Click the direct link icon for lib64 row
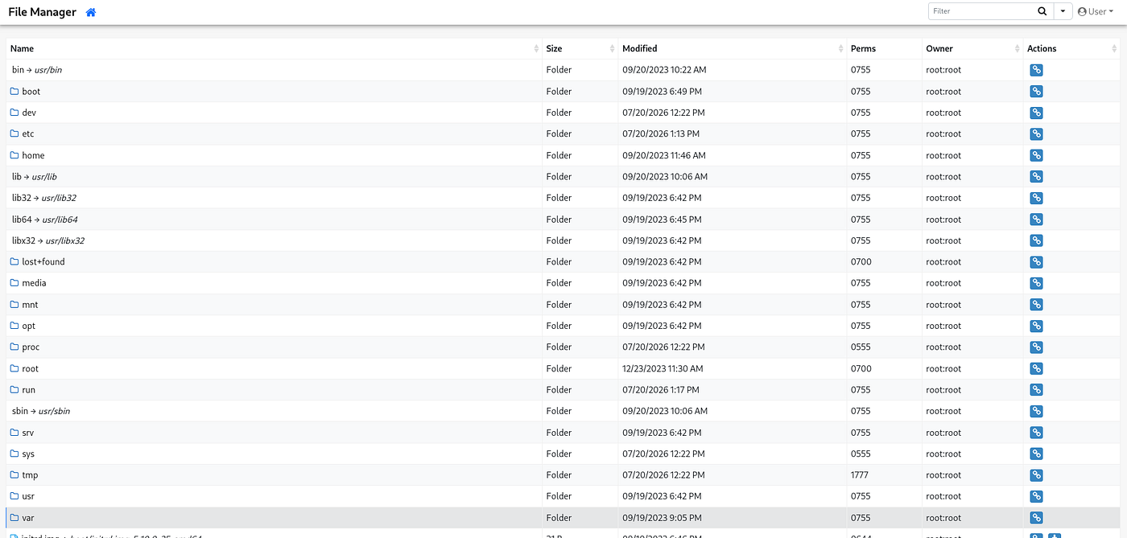 1036,220
